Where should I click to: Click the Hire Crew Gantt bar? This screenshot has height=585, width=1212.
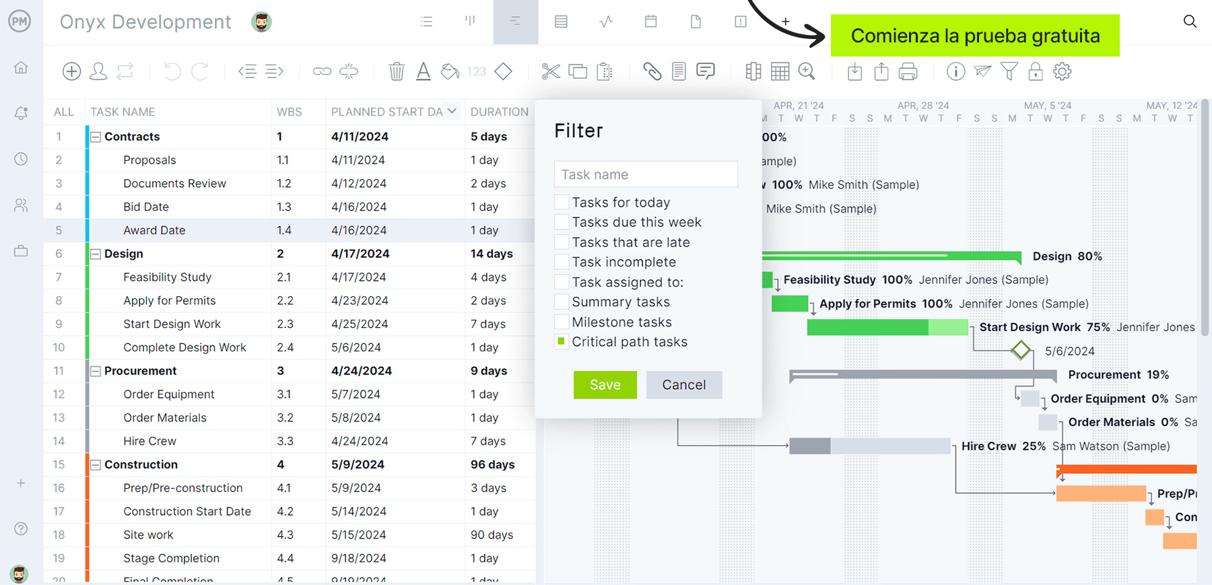click(869, 446)
